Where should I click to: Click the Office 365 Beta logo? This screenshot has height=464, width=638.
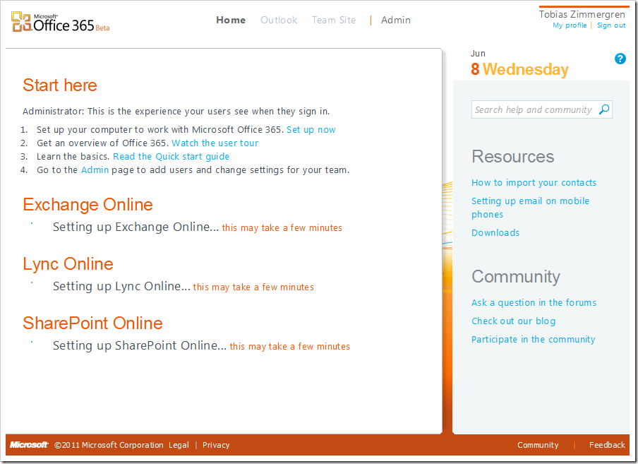61,23
